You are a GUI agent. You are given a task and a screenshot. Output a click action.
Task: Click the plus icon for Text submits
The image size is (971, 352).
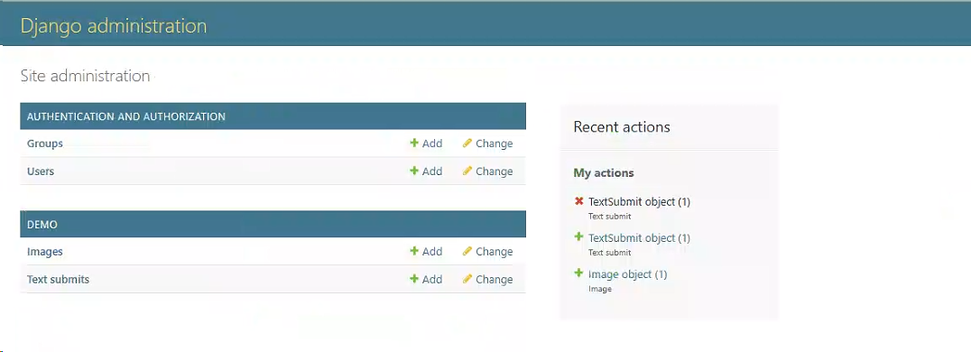[x=414, y=279]
